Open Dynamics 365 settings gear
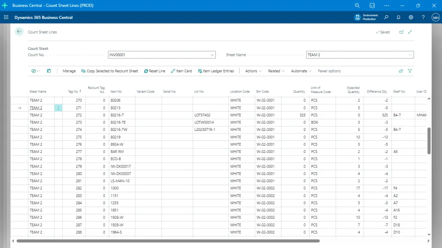Viewport: 442px width, 248px height. (411, 17)
